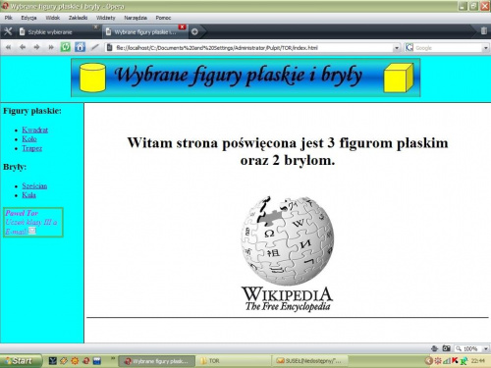This screenshot has height=368, width=491.
Task: Open the panels wrench icon in tab bar
Action: pos(8,31)
